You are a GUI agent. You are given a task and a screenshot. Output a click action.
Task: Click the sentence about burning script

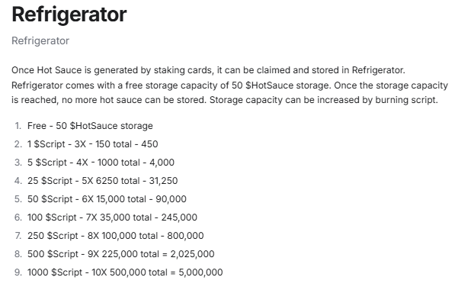click(x=324, y=100)
